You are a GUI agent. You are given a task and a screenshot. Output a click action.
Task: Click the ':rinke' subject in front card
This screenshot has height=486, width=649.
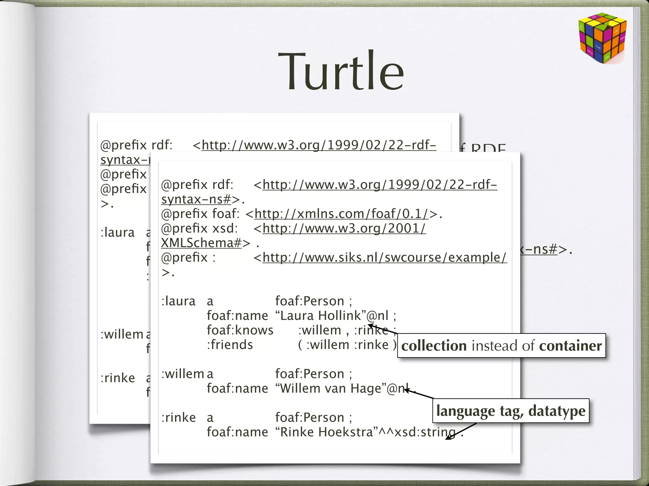179,418
